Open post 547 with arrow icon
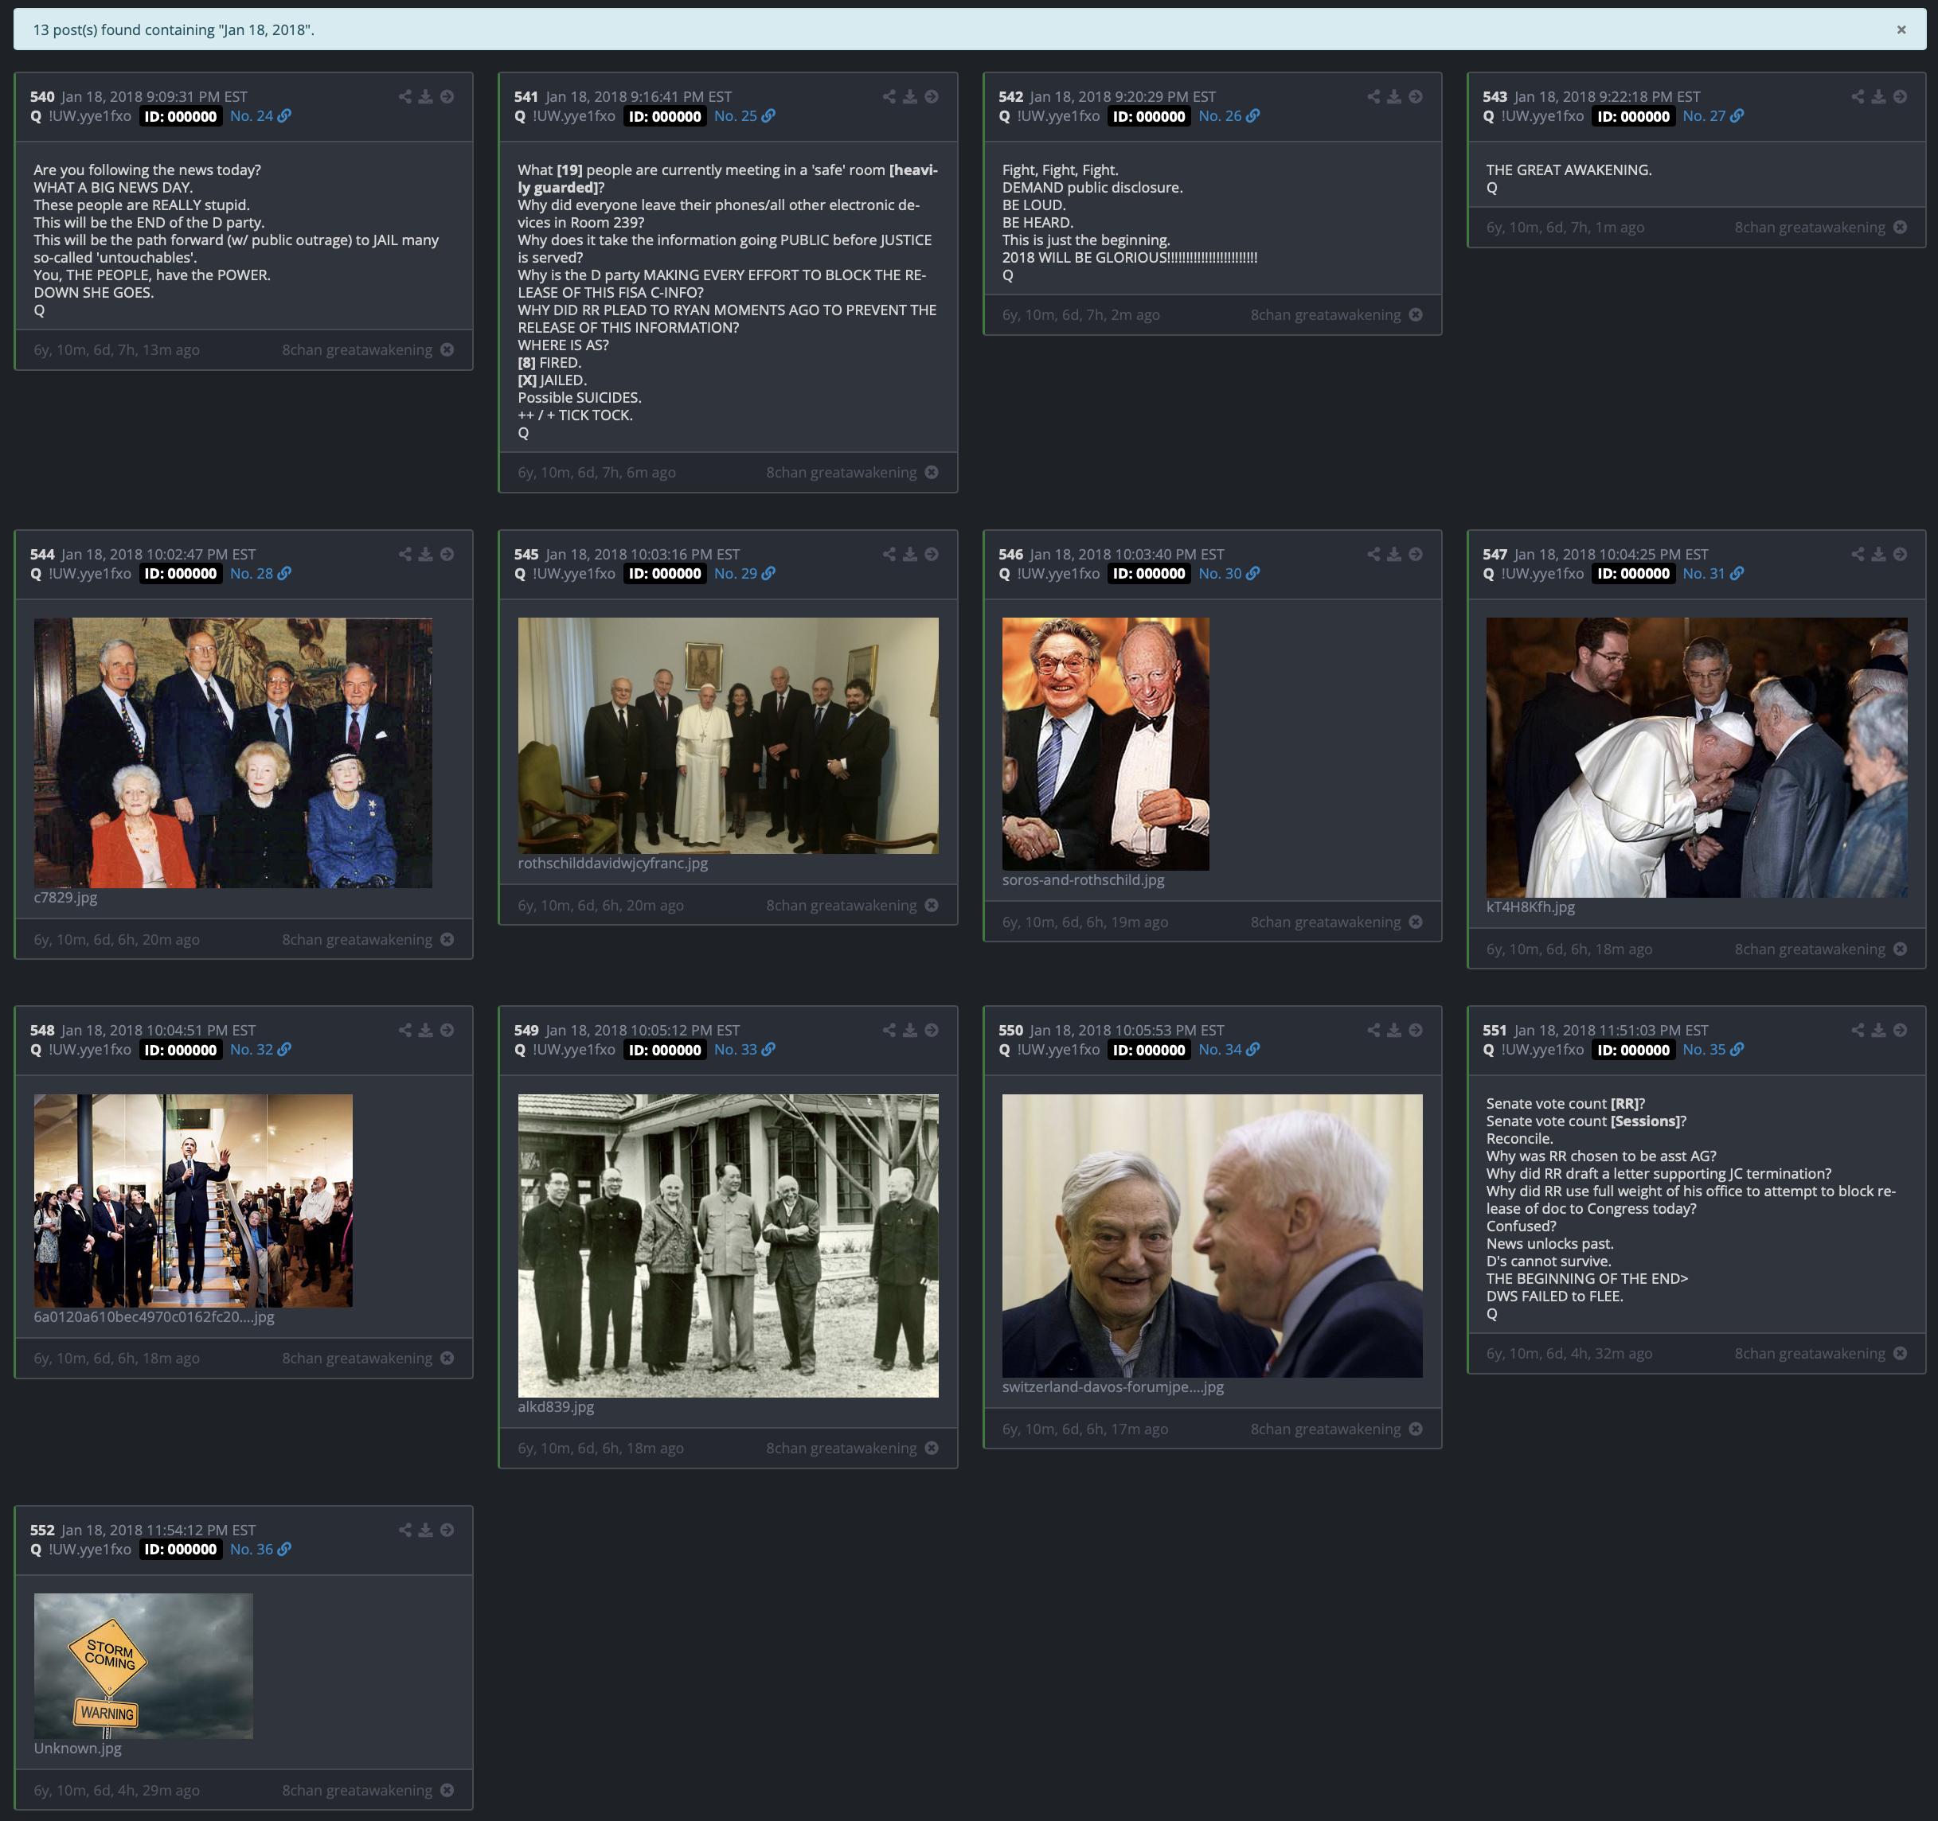 pyautogui.click(x=1900, y=555)
